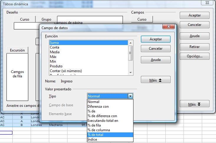Click the Excursión field button
The image size is (216, 143).
(x=17, y=50)
